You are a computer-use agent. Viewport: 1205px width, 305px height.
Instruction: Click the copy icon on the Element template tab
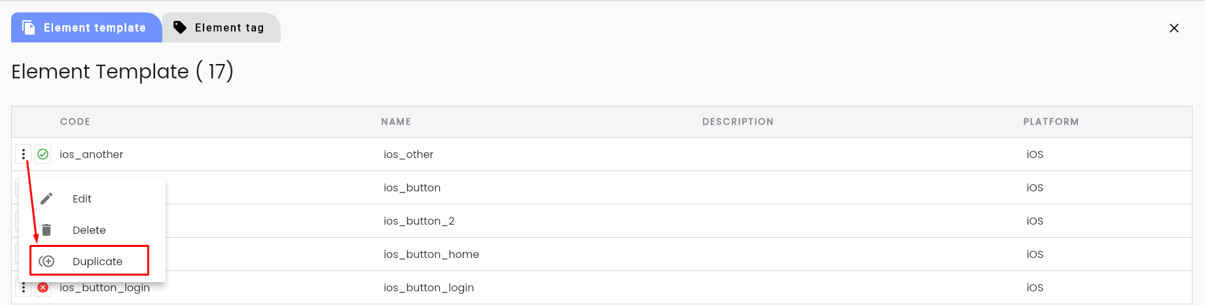29,27
